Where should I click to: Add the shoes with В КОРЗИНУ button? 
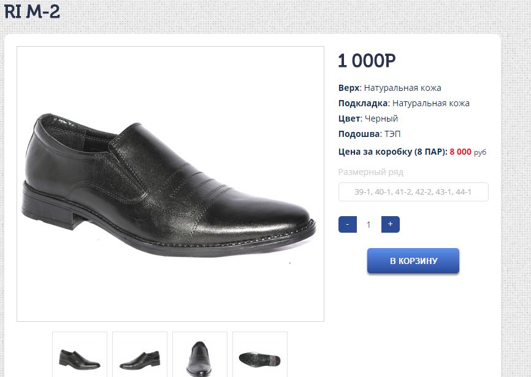(x=413, y=261)
